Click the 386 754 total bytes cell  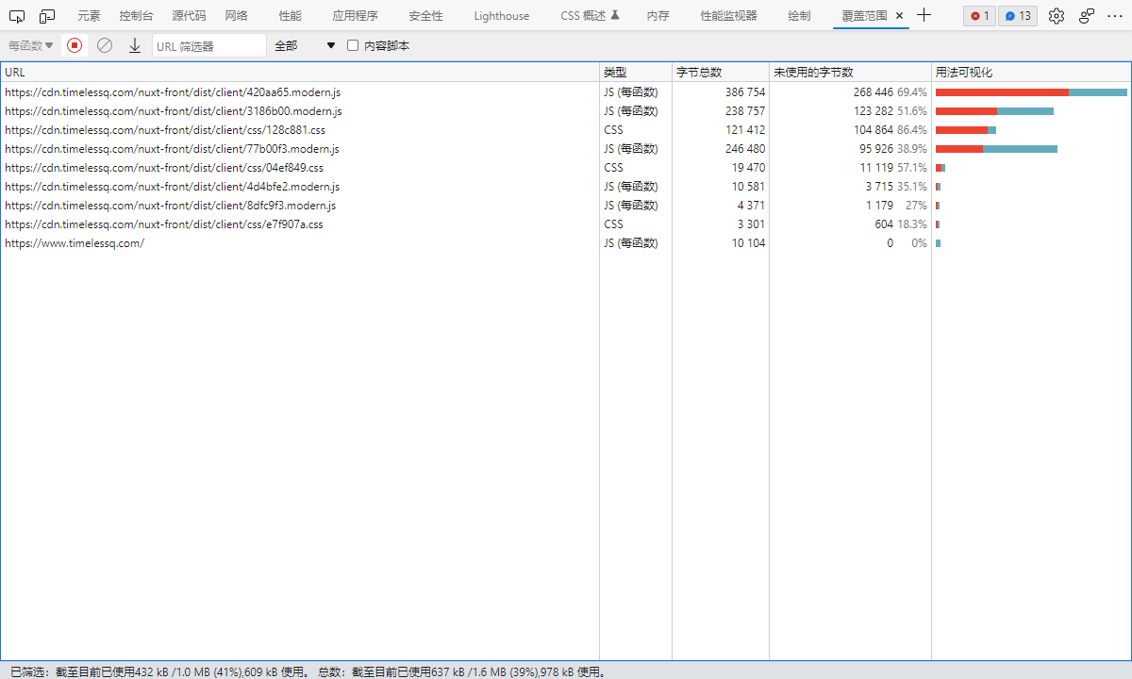(721, 92)
